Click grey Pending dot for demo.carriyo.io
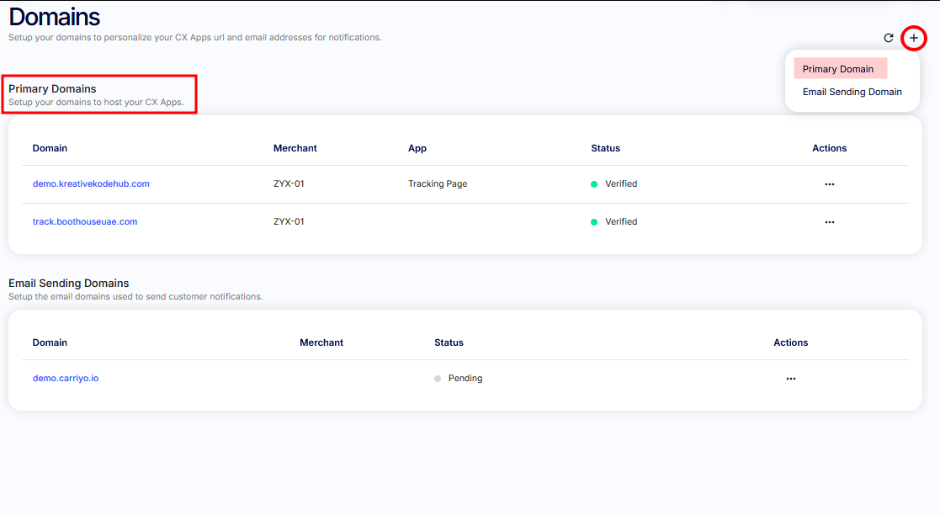940x515 pixels. coord(438,379)
